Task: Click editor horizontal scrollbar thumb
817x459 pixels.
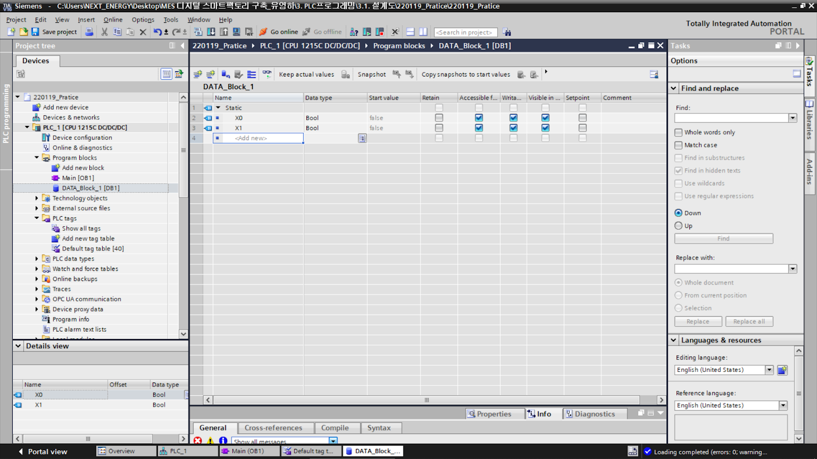Action: 427,400
